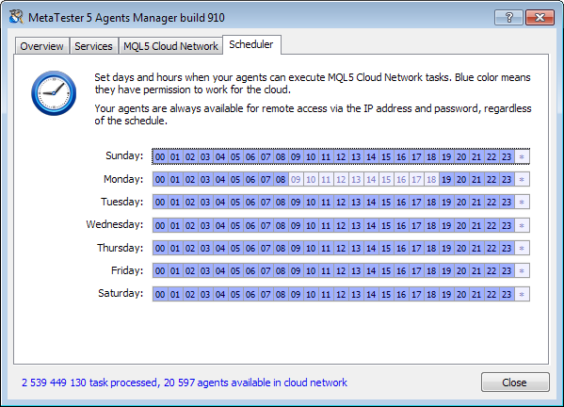Click the blue clock icon

[54, 93]
